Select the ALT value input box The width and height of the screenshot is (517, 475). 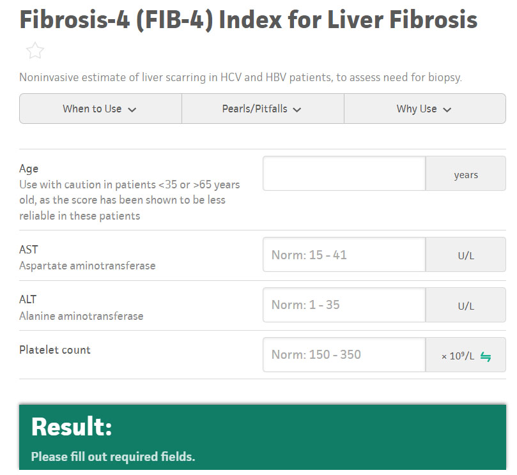tap(344, 305)
